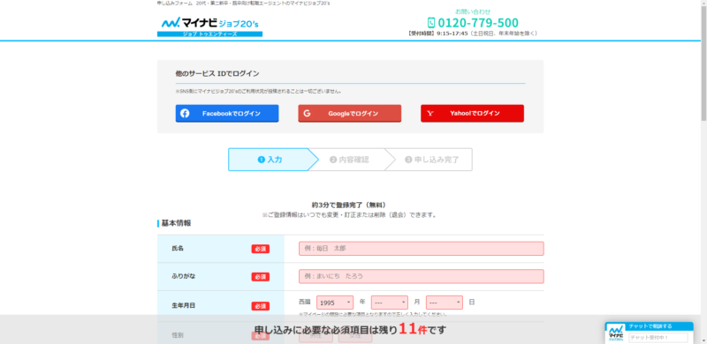Select 男性 gender option
The image size is (707, 344).
coord(315,335)
